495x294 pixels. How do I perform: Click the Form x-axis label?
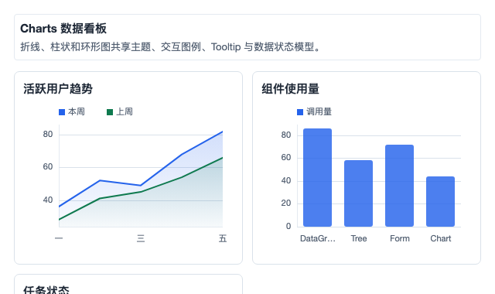[x=400, y=238]
